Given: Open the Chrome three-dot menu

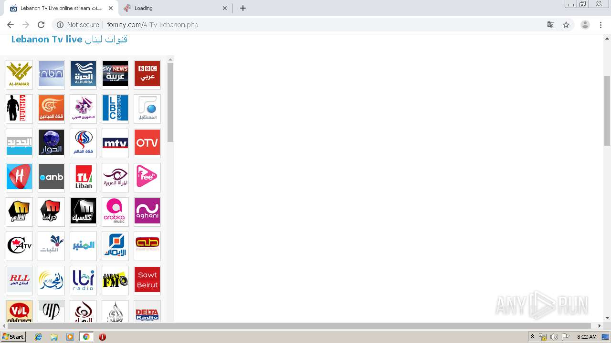Looking at the screenshot, I should coord(601,25).
